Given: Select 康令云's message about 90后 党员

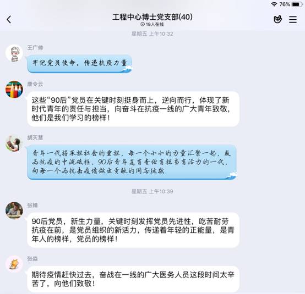Looking at the screenshot, I should coord(133,109).
